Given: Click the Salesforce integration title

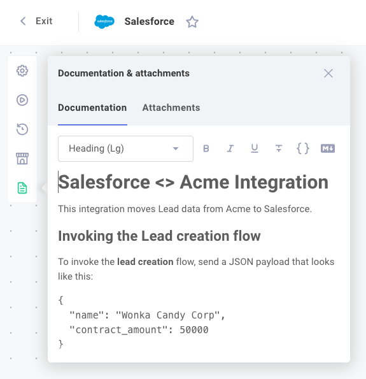Looking at the screenshot, I should click(x=150, y=22).
